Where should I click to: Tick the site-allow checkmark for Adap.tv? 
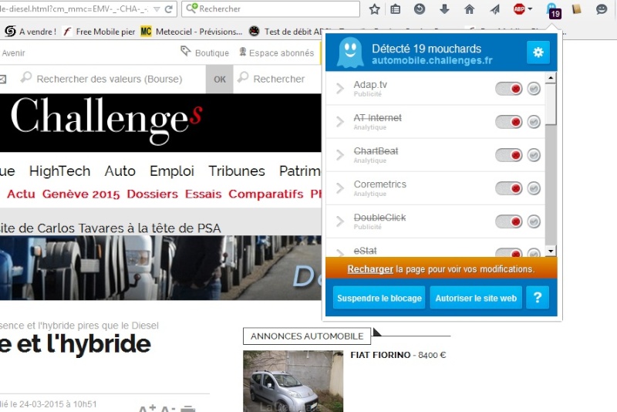pos(534,89)
